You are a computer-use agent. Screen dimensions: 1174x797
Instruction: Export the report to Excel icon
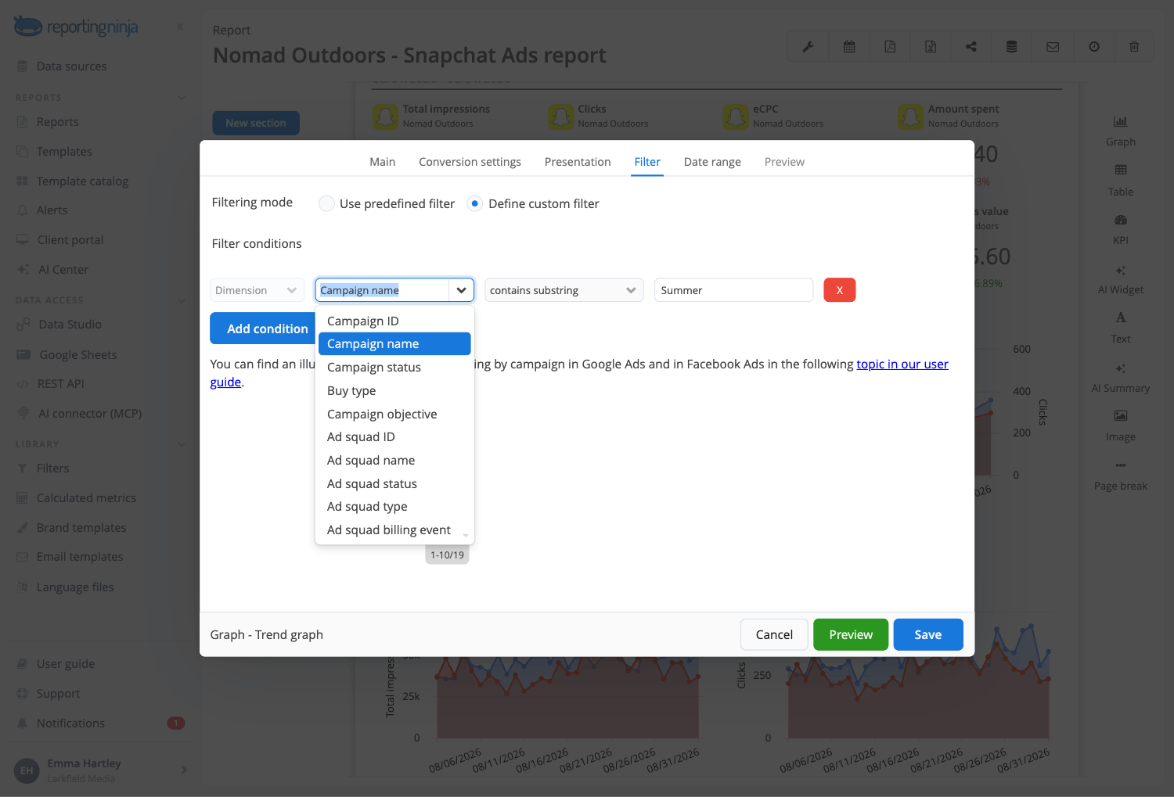point(931,47)
